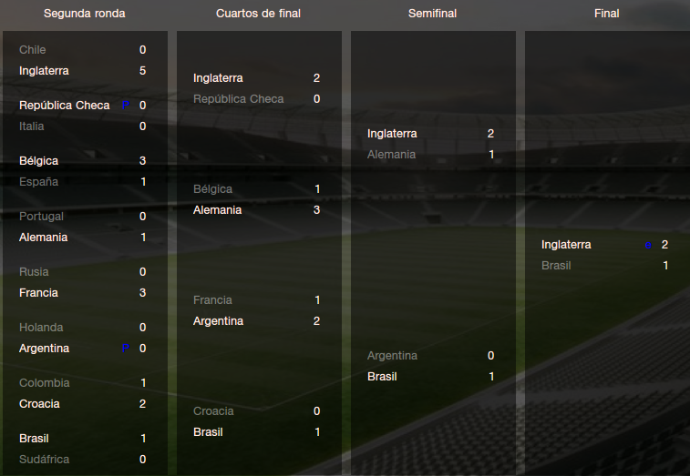The height and width of the screenshot is (476, 690).
Task: Select the Cuartos de final header
Action: 259,14
